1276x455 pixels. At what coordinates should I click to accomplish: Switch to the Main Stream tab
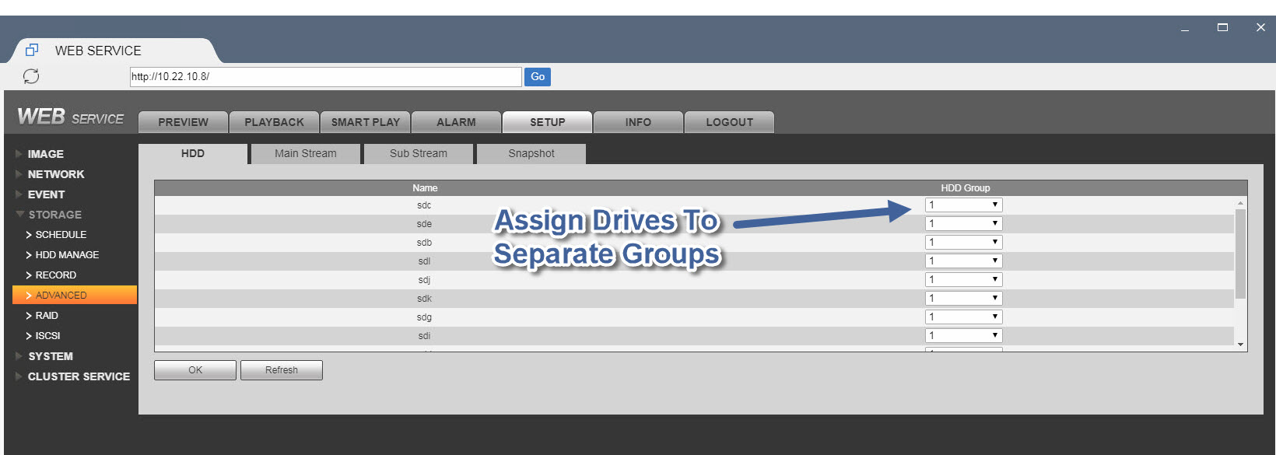click(x=306, y=154)
